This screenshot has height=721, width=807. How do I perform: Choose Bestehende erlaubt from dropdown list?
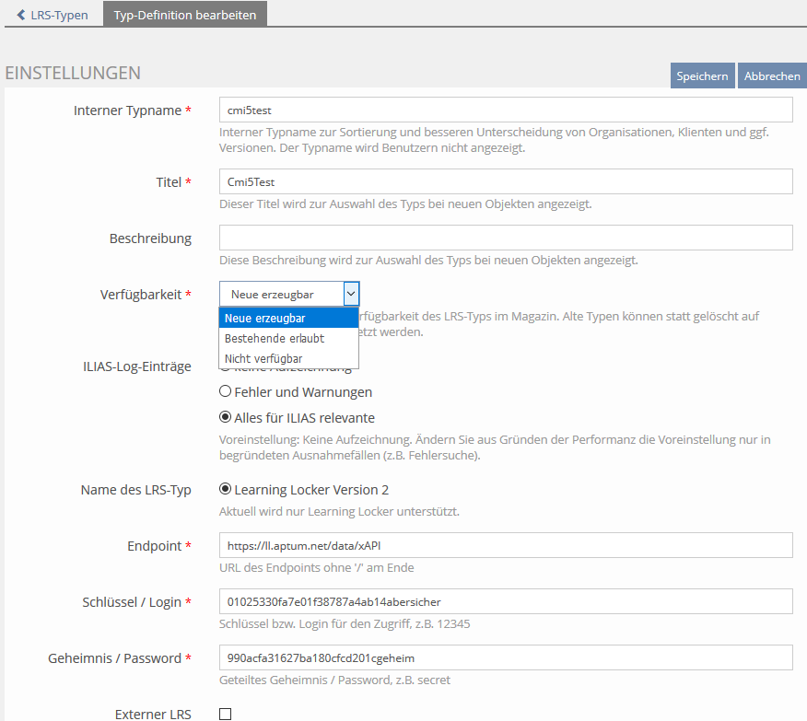pyautogui.click(x=288, y=338)
